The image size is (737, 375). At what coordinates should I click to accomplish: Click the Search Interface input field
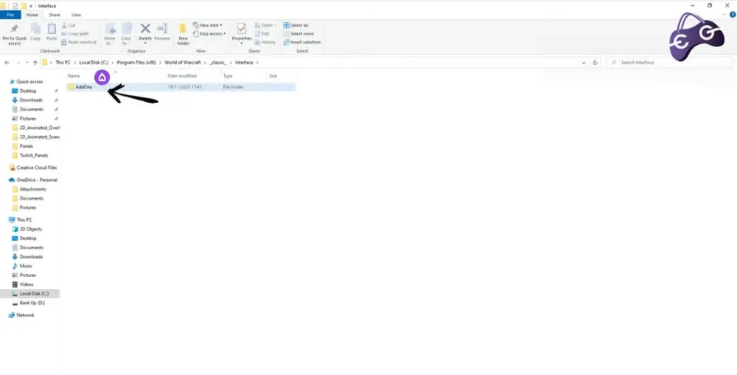[669, 63]
